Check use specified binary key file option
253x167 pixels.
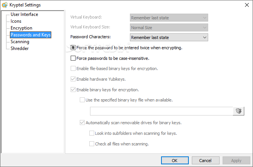coord(82,100)
